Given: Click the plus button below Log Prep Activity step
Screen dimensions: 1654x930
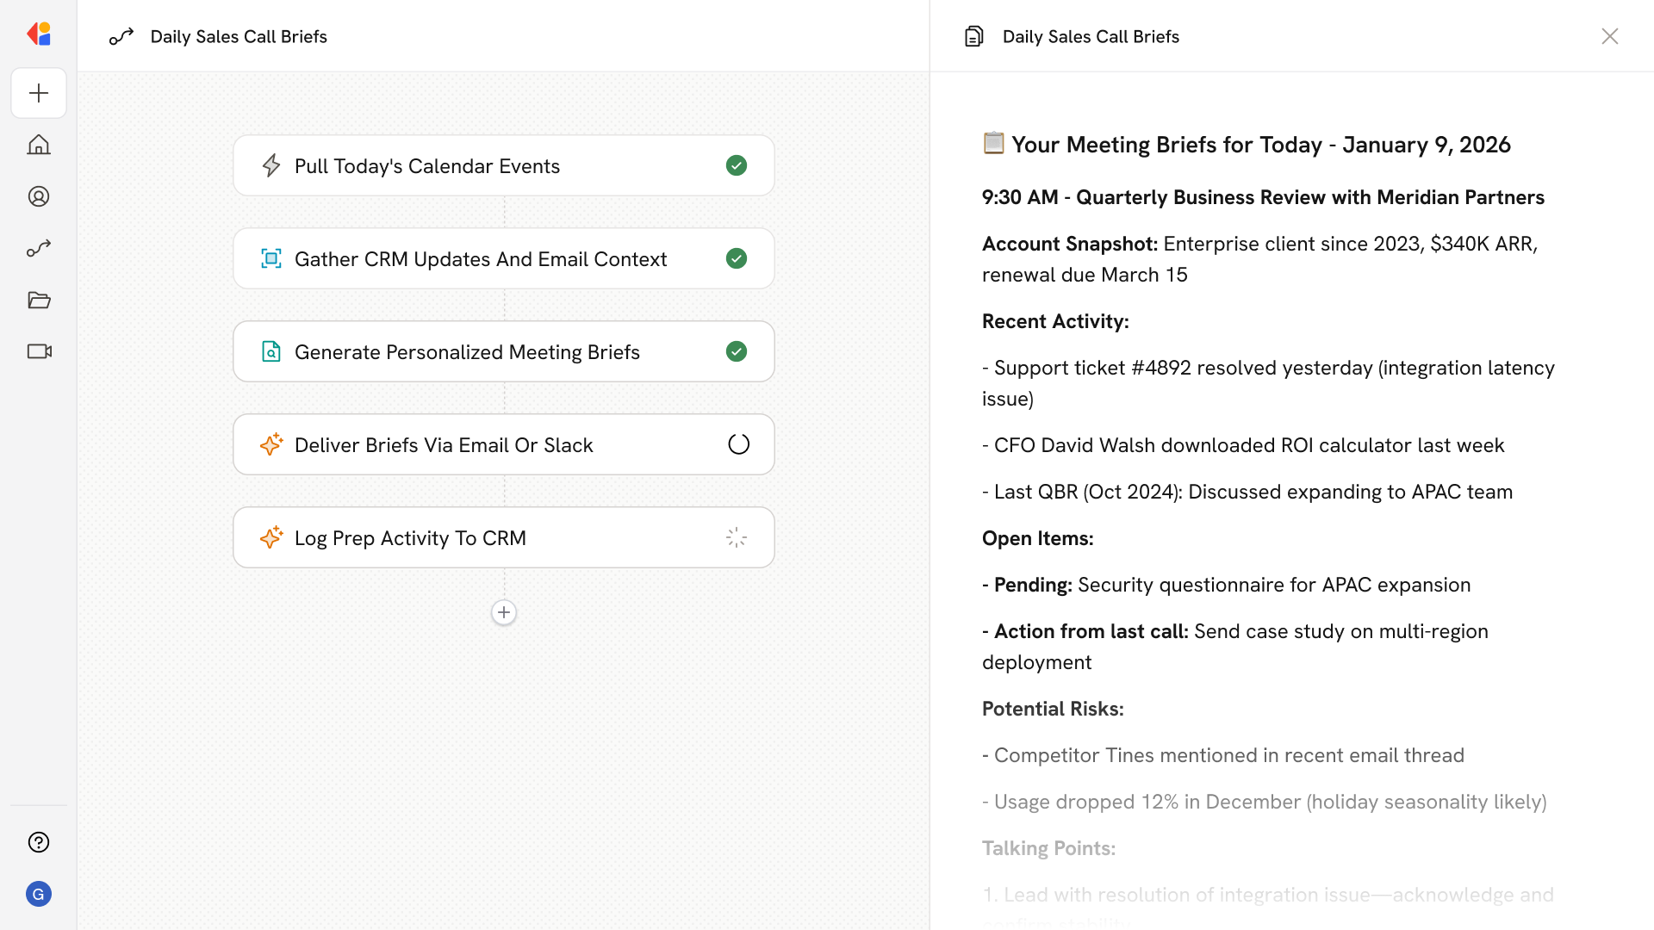Looking at the screenshot, I should [x=503, y=612].
